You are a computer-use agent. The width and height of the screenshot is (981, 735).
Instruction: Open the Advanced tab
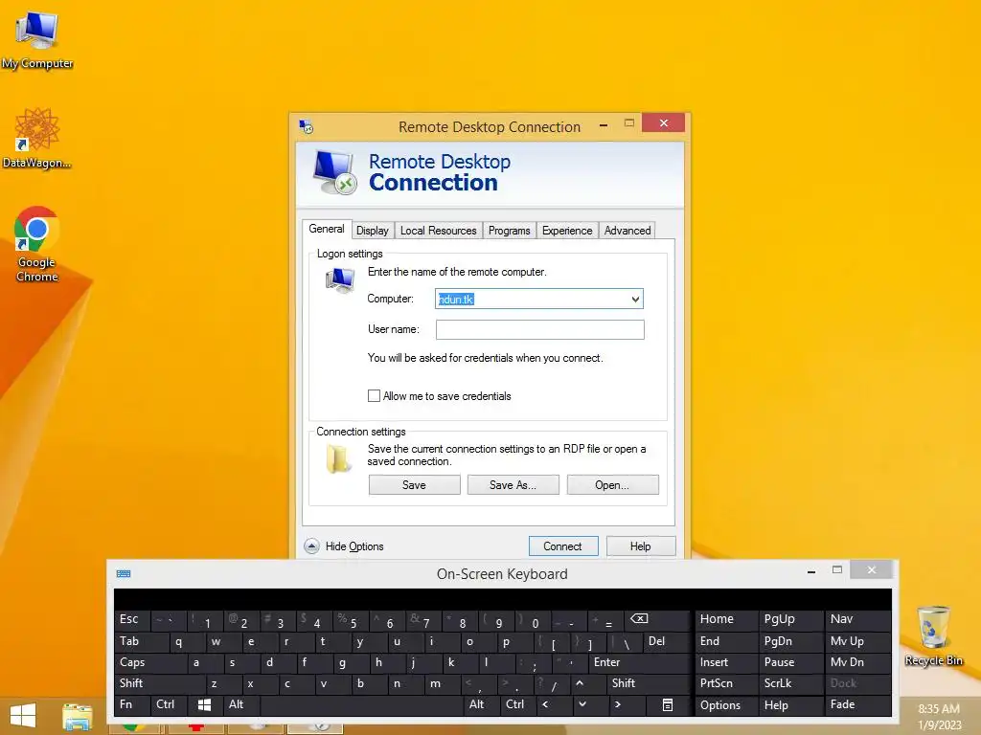(627, 231)
